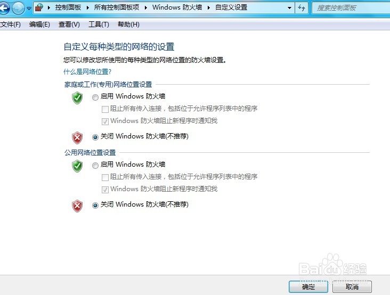The width and height of the screenshot is (390, 295).
Task: Select 启用 Windows 防火墙 under public network
Action: pos(95,165)
